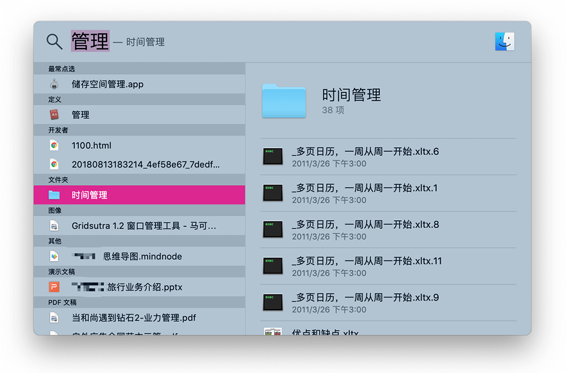Viewport: 567px width, 373px height.
Task: Open the 1100.html result
Action: (139, 145)
